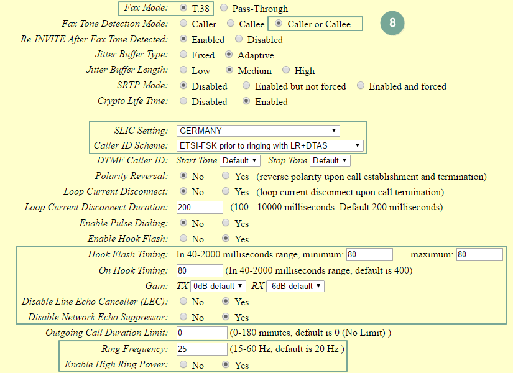
Task: Enable Polarity Reversal with Yes
Action: pos(228,177)
